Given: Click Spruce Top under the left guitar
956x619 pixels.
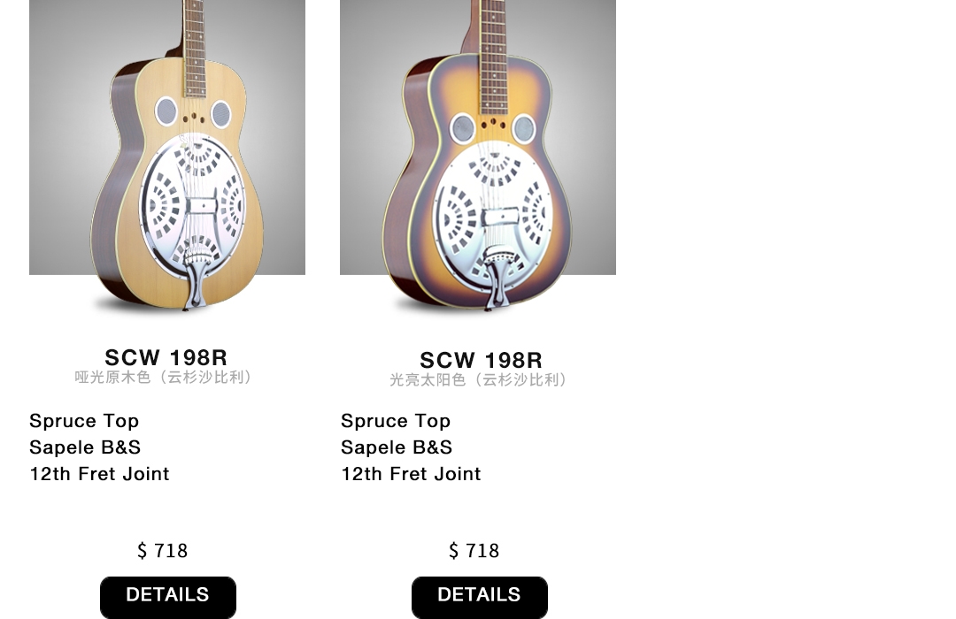Looking at the screenshot, I should pyautogui.click(x=84, y=421).
